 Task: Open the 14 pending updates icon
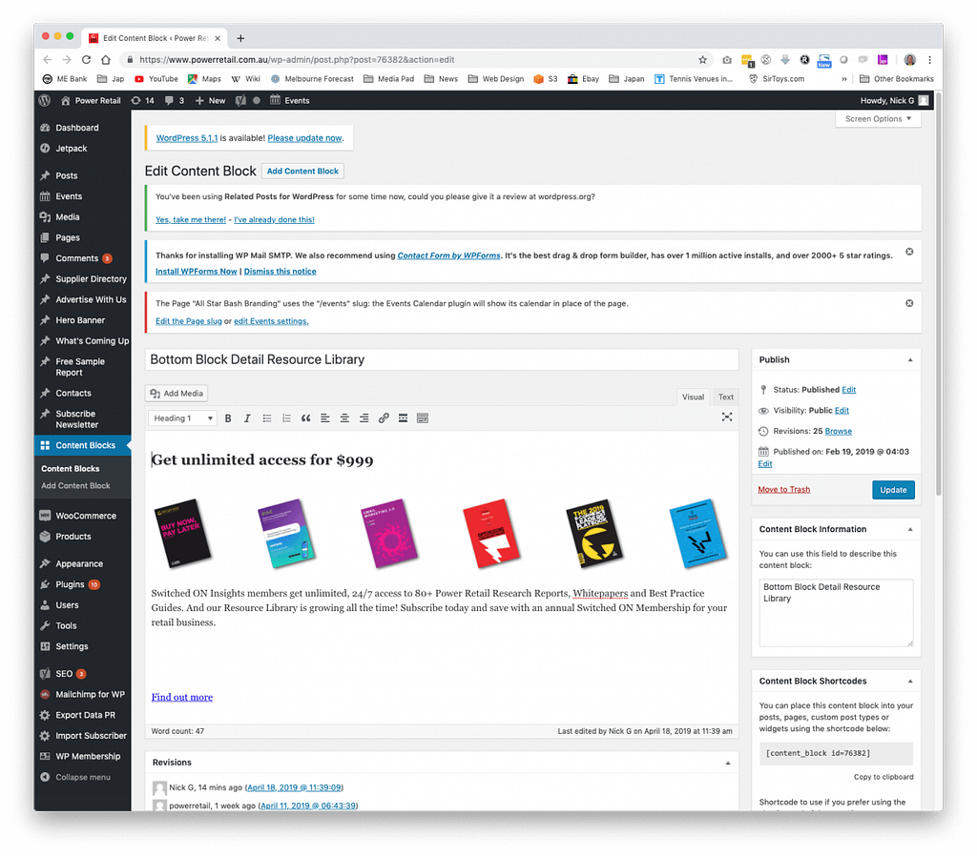142,100
